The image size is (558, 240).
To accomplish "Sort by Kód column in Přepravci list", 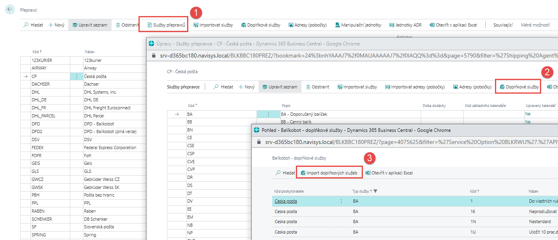I will pos(37,52).
